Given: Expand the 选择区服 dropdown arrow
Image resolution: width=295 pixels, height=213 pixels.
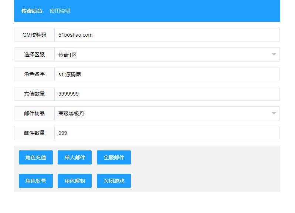Looking at the screenshot, I should tap(274, 54).
